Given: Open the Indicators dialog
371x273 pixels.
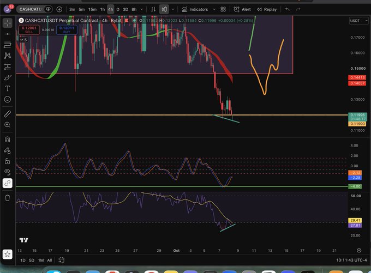Looking at the screenshot, I should point(195,9).
